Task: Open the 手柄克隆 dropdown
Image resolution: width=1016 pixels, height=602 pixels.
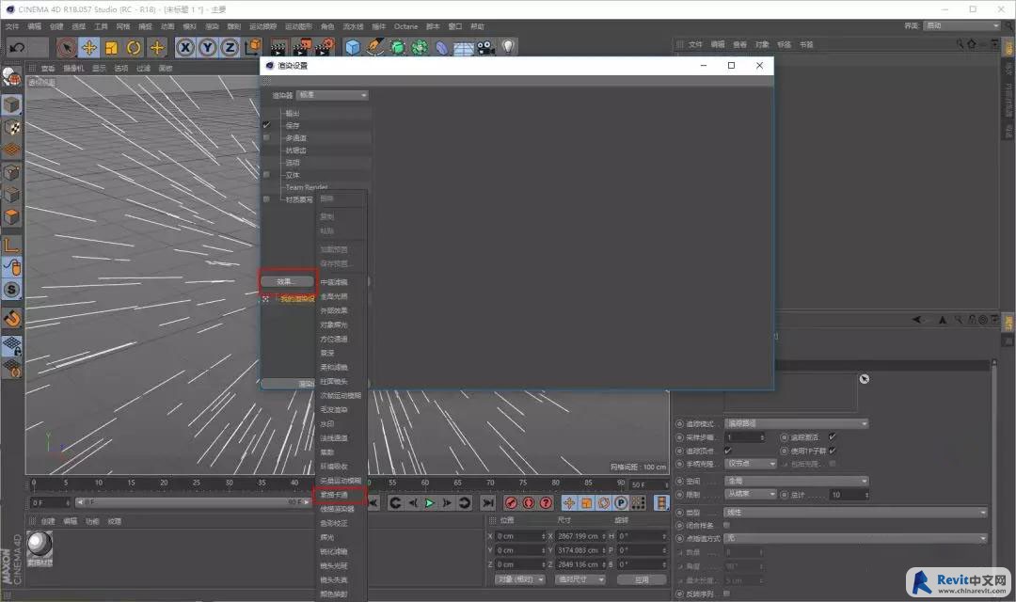Action: [x=750, y=464]
